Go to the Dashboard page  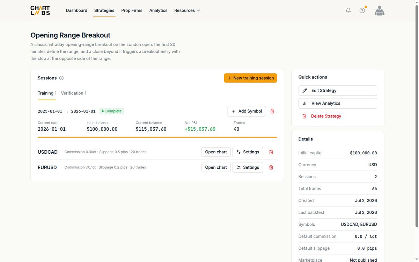point(76,10)
